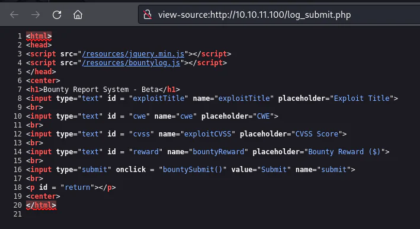The width and height of the screenshot is (420, 229).
Task: Click the opening html tag on line 1
Action: [39, 36]
